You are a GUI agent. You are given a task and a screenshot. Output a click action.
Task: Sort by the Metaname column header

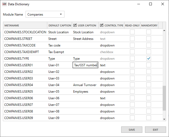25,25
